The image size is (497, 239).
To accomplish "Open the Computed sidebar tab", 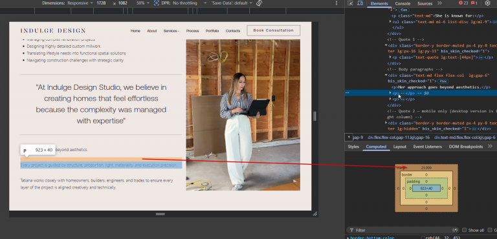I will pyautogui.click(x=376, y=147).
